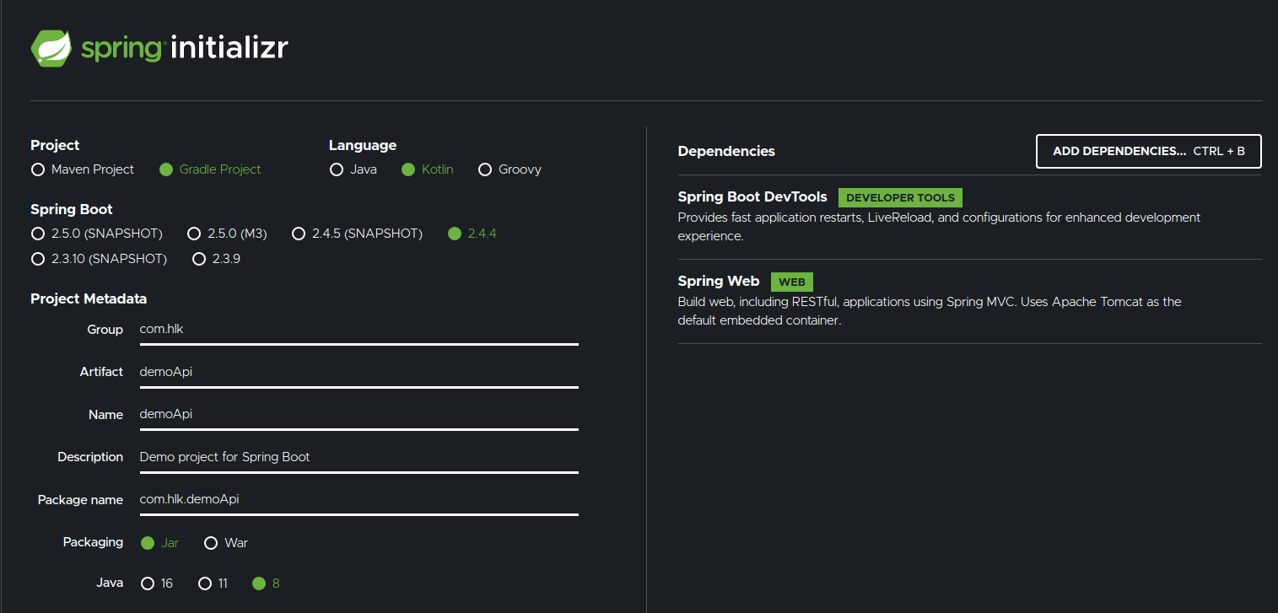The height and width of the screenshot is (613, 1278).
Task: Select Java version 11
Action: [x=205, y=583]
